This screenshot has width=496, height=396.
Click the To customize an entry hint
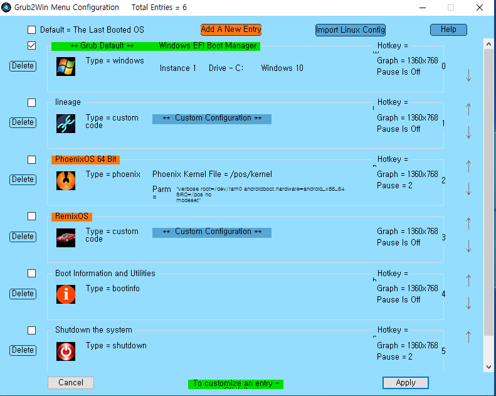(x=236, y=384)
